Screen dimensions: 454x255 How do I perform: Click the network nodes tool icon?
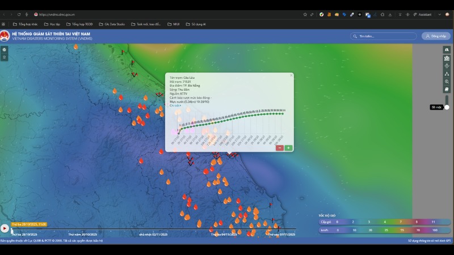[447, 74]
